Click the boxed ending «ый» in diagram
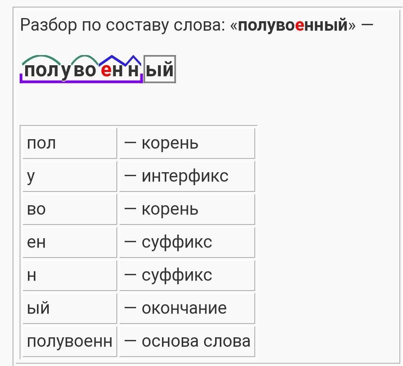Screen dimensions: 403x366 160,69
